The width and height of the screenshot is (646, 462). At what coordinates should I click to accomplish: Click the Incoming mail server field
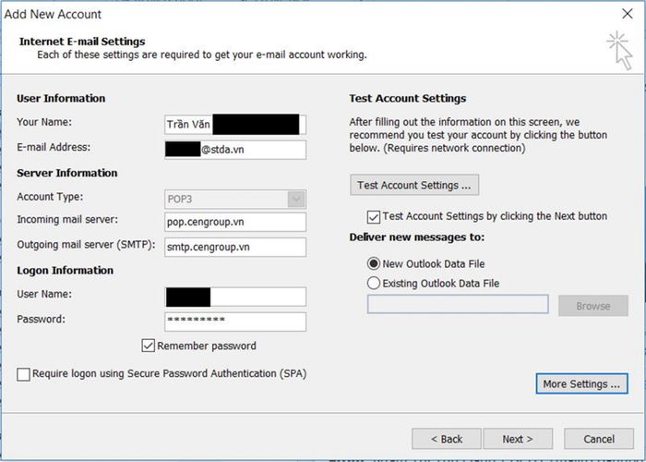coord(235,222)
